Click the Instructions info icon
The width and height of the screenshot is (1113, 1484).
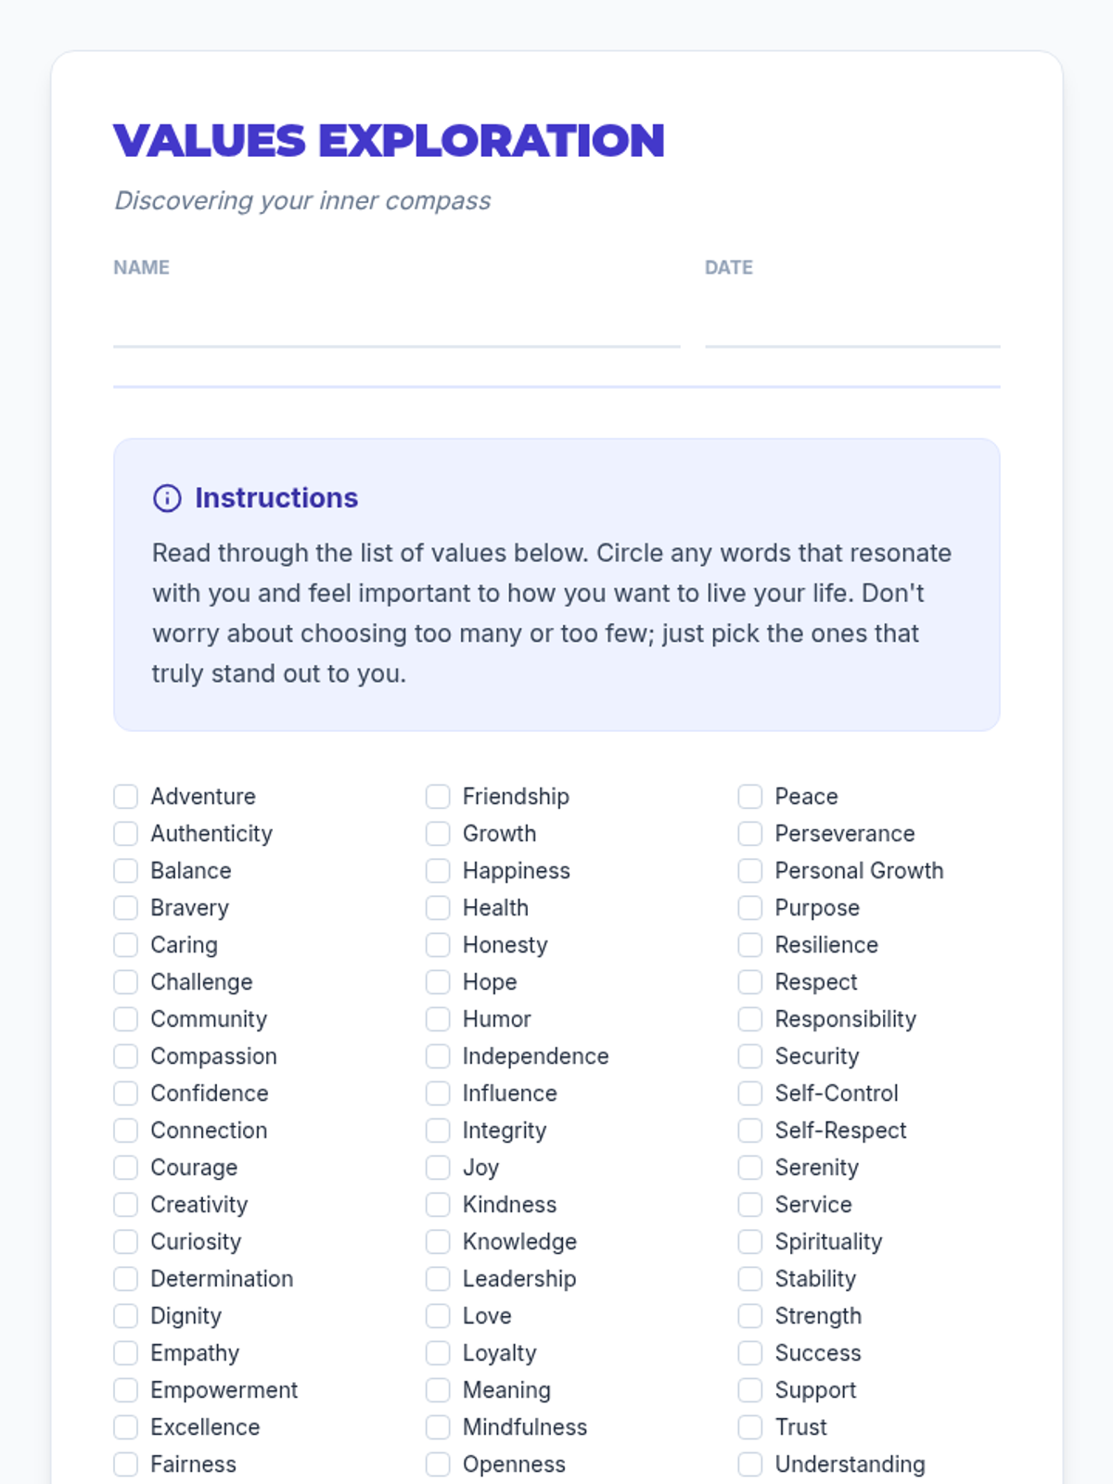click(167, 498)
